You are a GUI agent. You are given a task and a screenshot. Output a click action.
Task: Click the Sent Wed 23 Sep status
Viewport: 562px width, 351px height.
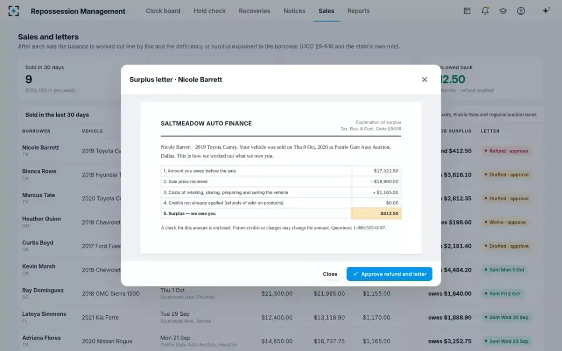point(506,341)
